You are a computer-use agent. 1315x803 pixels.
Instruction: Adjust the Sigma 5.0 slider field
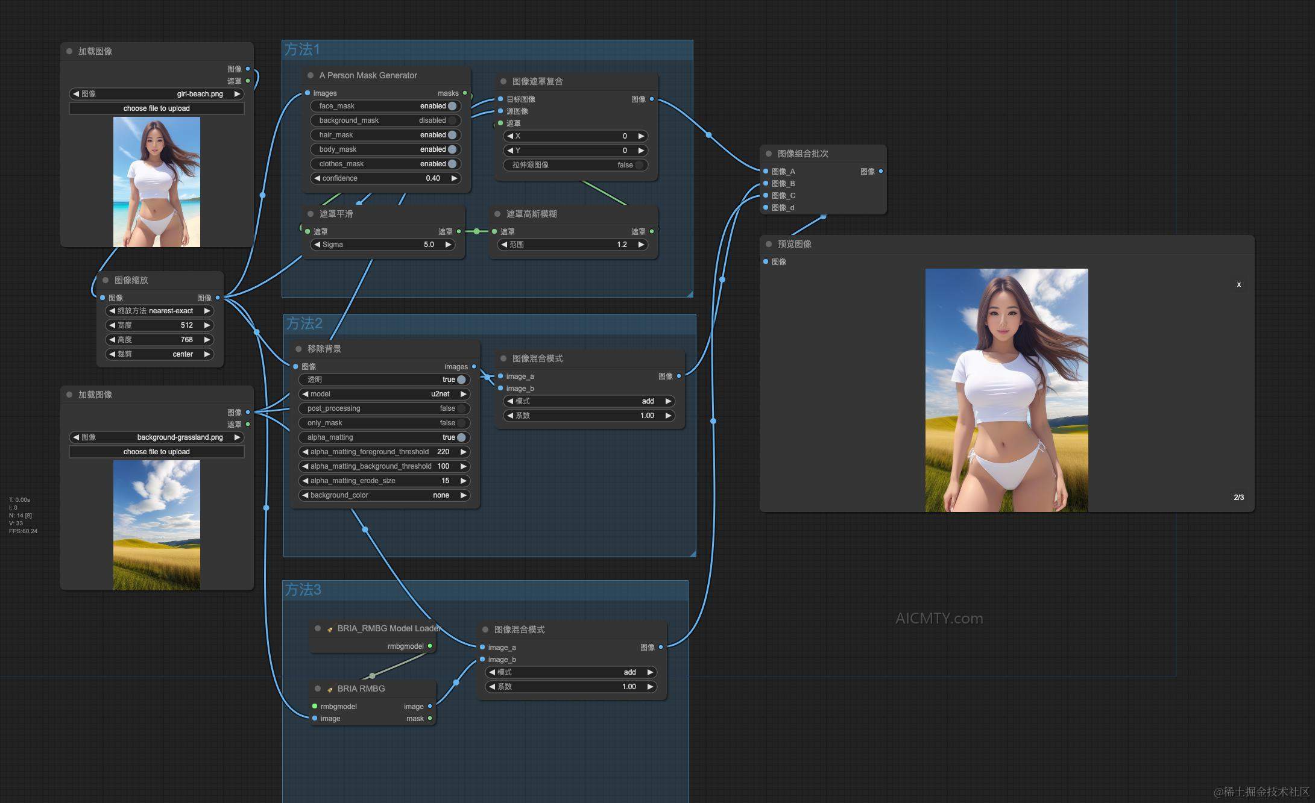pos(383,245)
